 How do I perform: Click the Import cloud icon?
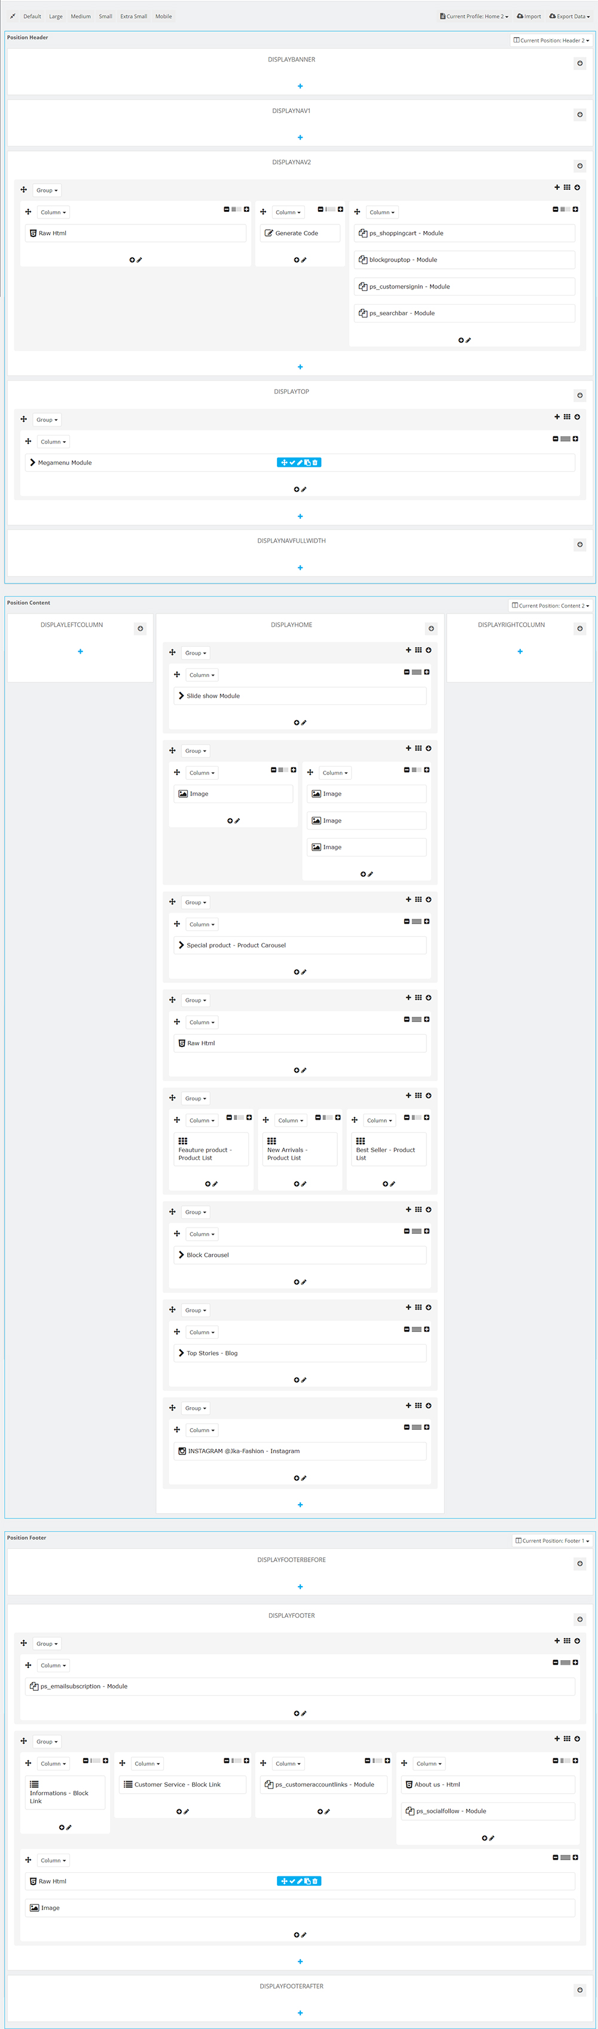tap(520, 16)
